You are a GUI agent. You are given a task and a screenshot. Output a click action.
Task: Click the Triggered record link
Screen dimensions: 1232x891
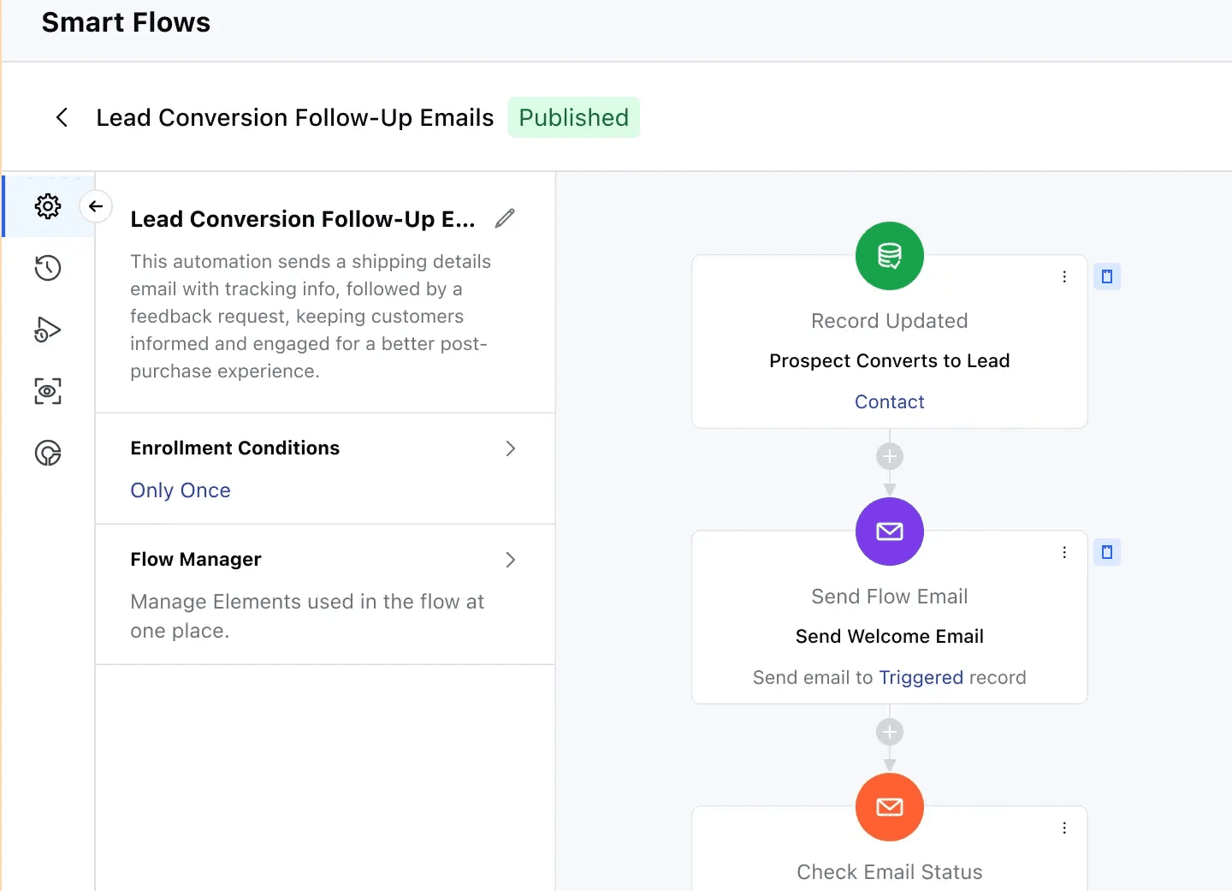tap(921, 677)
